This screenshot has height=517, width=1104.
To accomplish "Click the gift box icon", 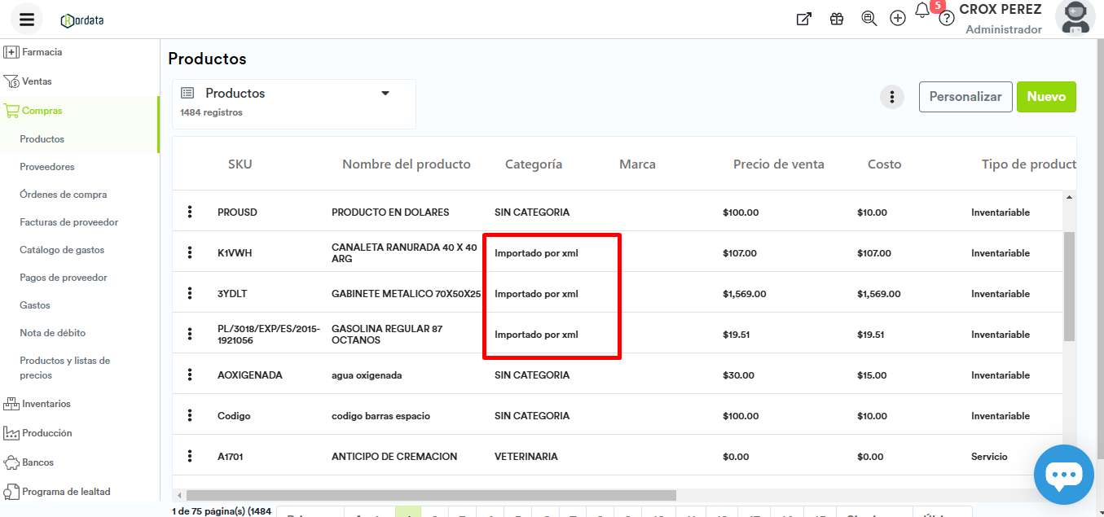I will (x=837, y=19).
